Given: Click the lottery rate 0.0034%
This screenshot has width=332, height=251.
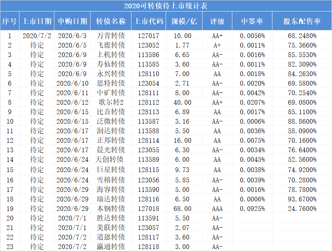Looking at the screenshot, I should pyautogui.click(x=252, y=150).
